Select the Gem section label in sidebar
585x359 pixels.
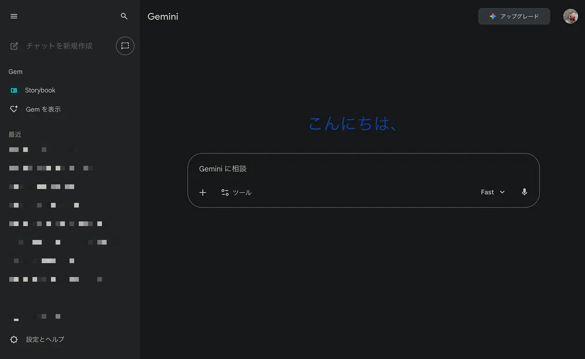(x=15, y=71)
